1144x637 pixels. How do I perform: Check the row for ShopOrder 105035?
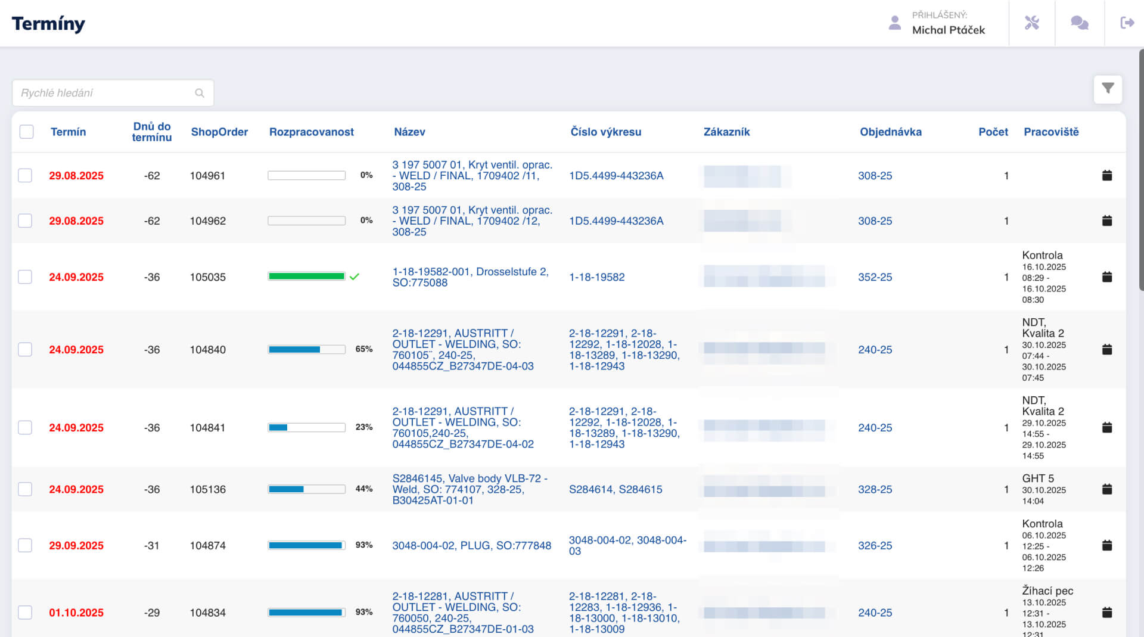click(25, 277)
